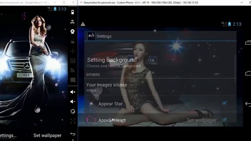Toggle the Appear Heart checkbox
The image size is (251, 141).
[x=224, y=119]
